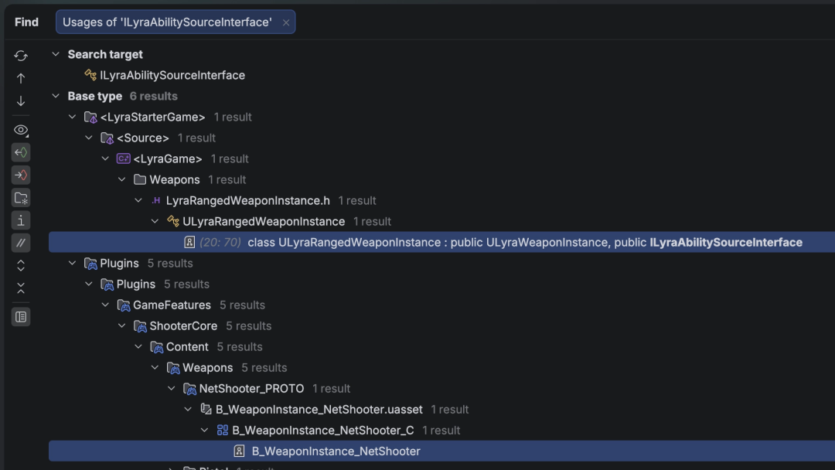The width and height of the screenshot is (835, 470).
Task: Collapse the ShooterCore node
Action: 122,325
